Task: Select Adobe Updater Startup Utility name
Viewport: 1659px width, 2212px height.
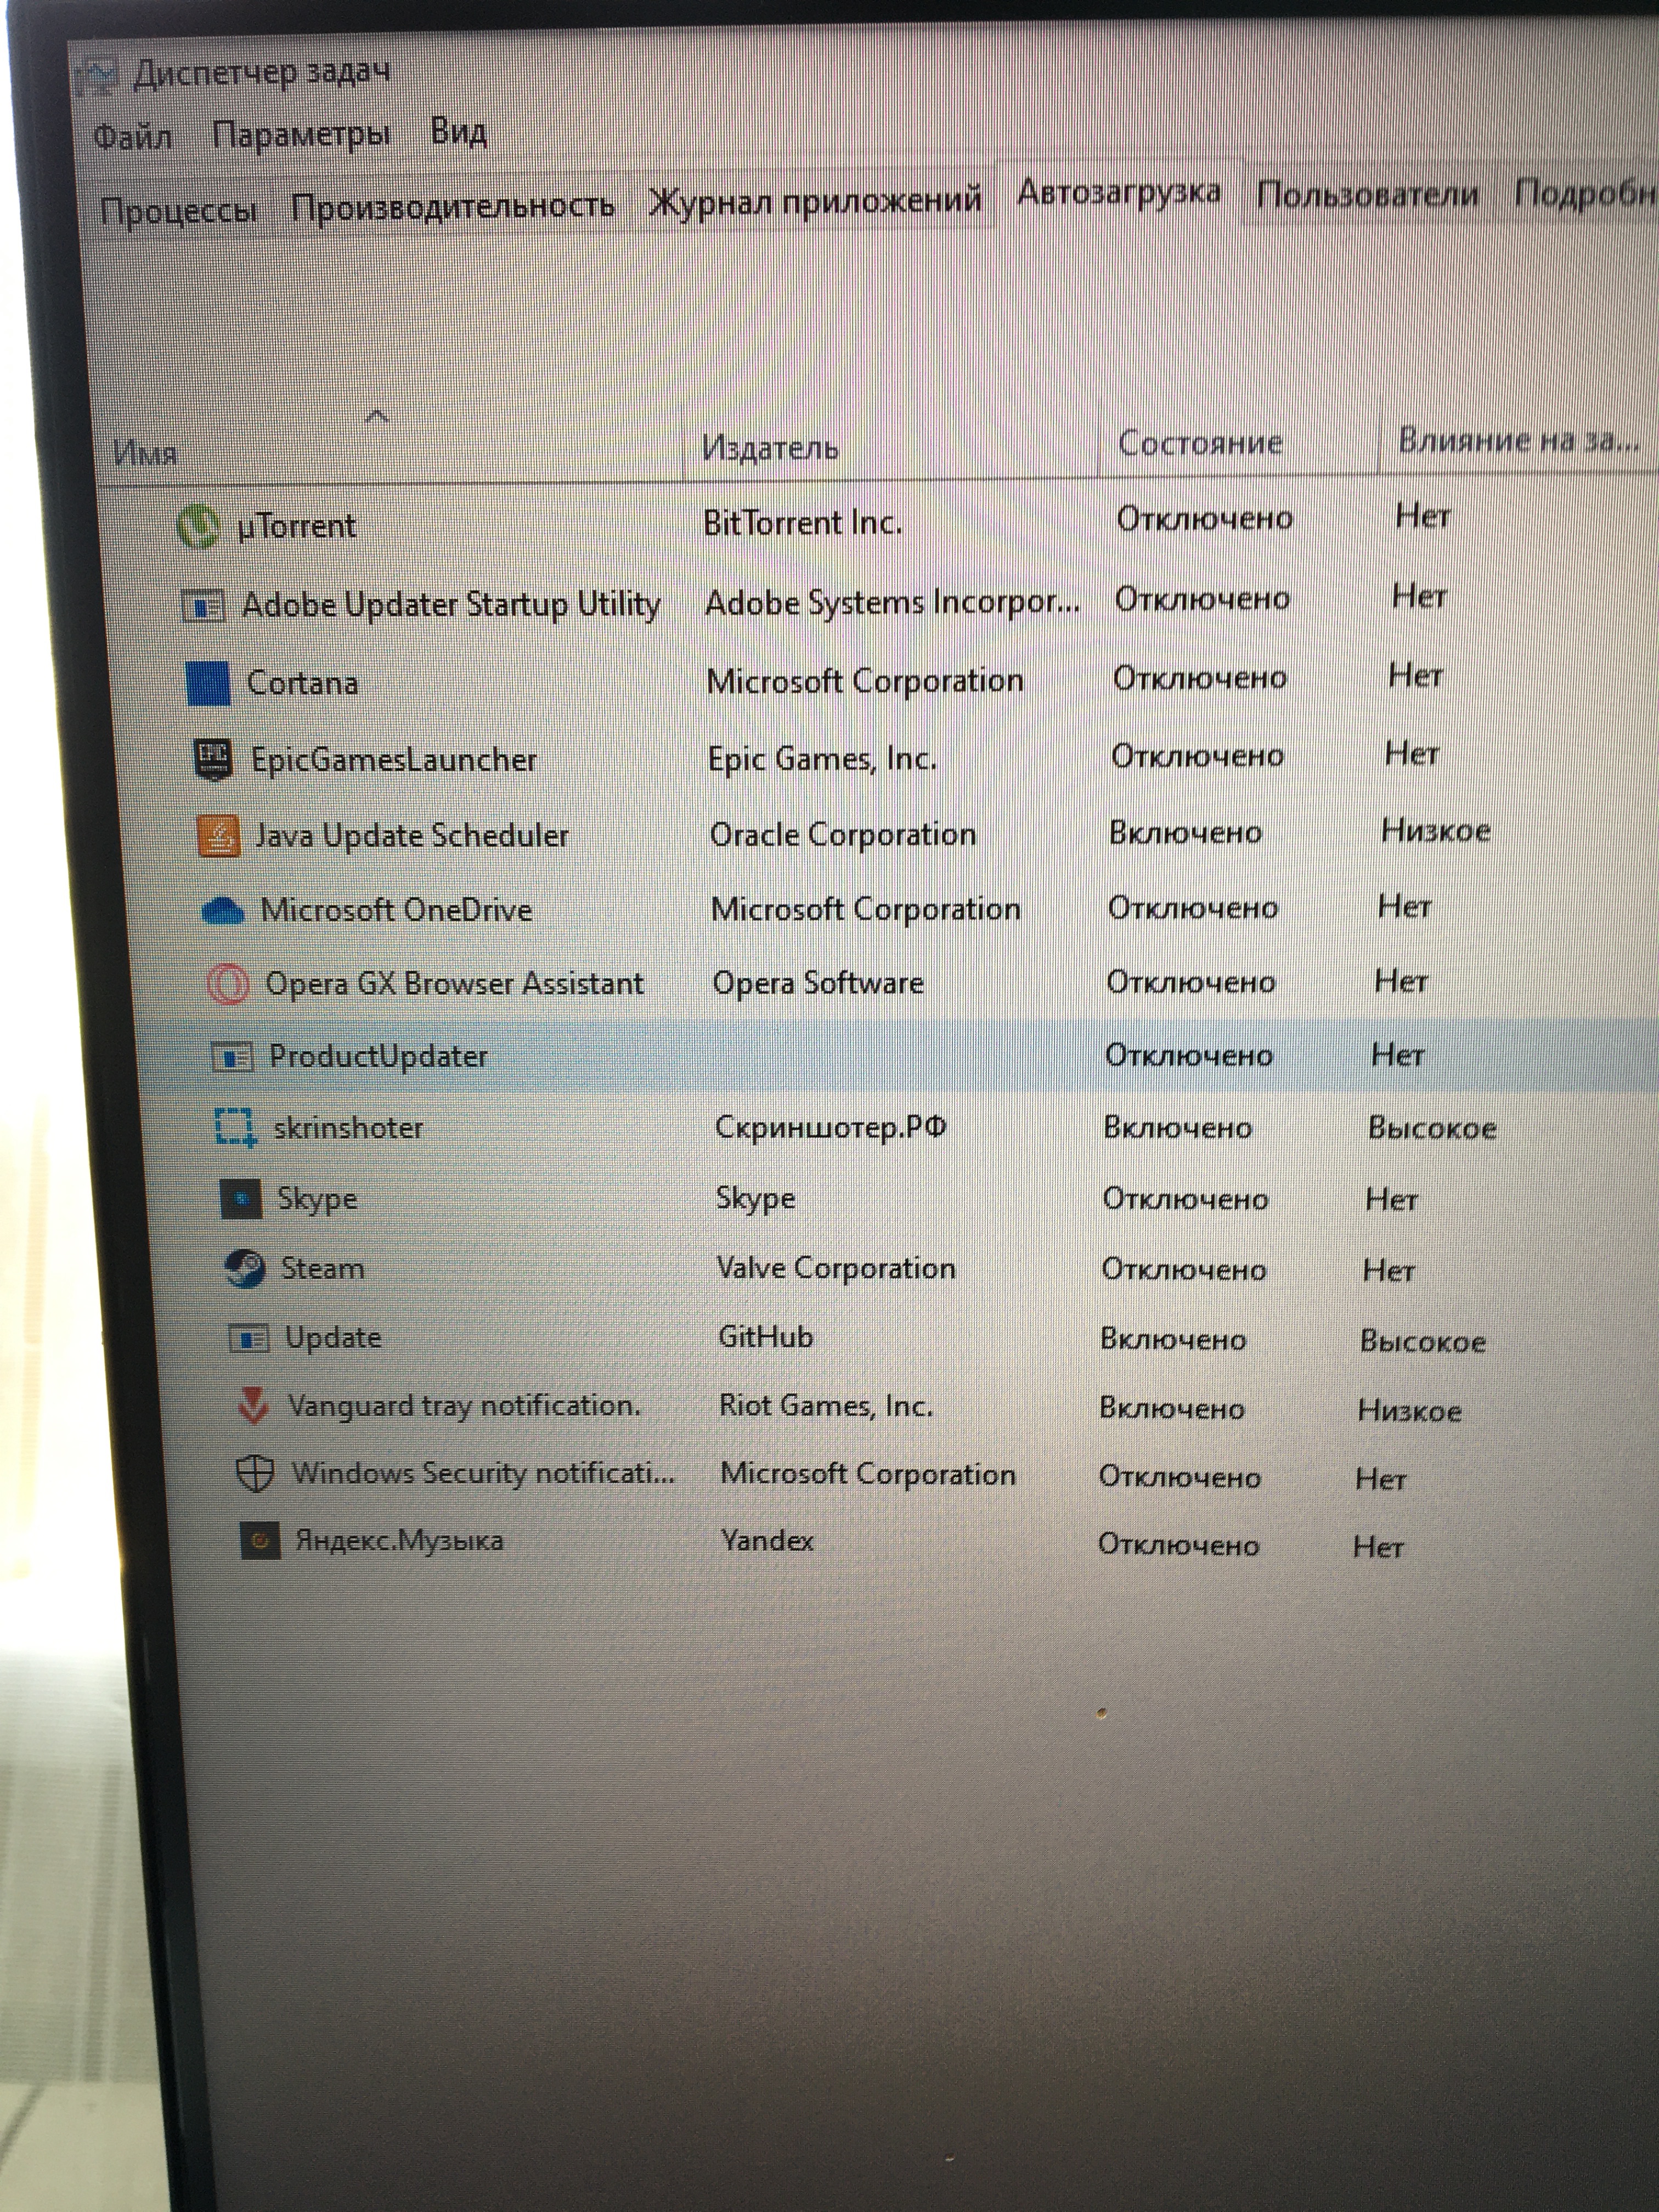Action: (x=452, y=605)
